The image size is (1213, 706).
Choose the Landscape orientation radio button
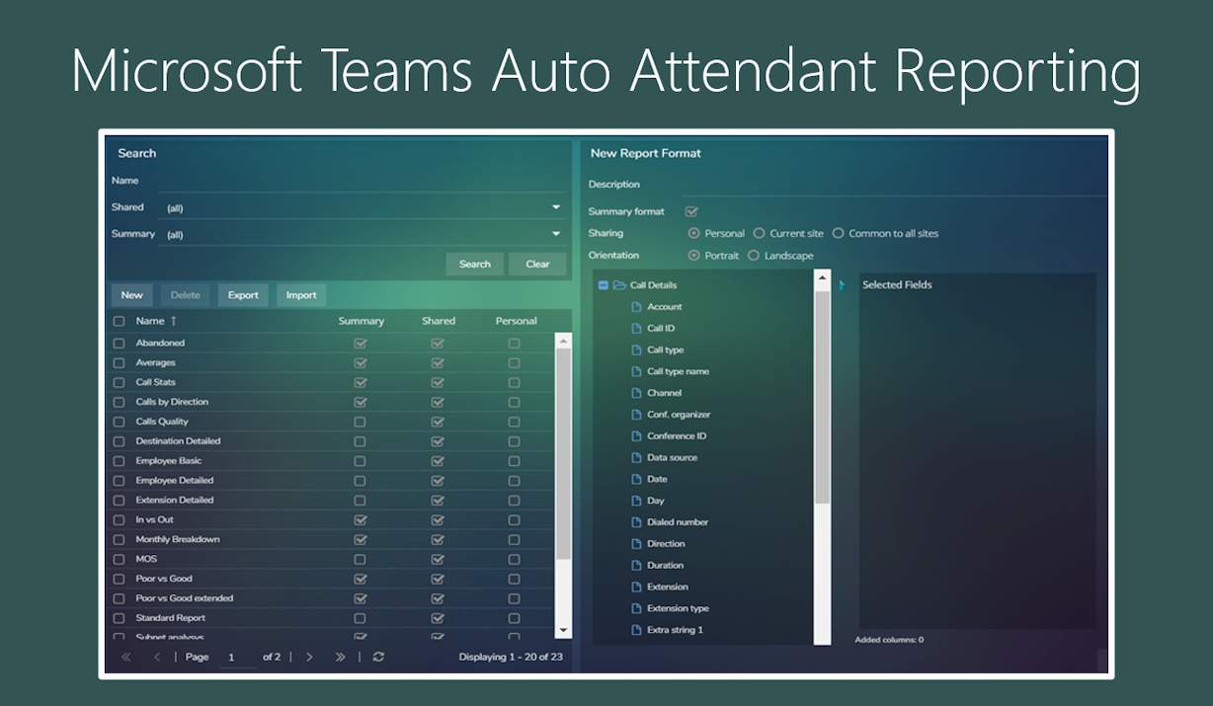(753, 255)
